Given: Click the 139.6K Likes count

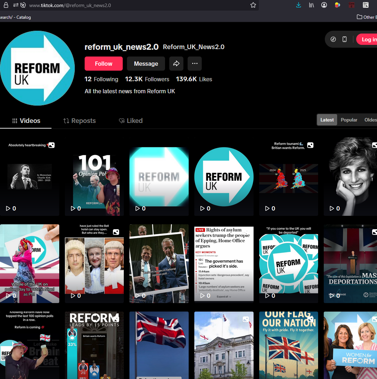Looking at the screenshot, I should [194, 79].
